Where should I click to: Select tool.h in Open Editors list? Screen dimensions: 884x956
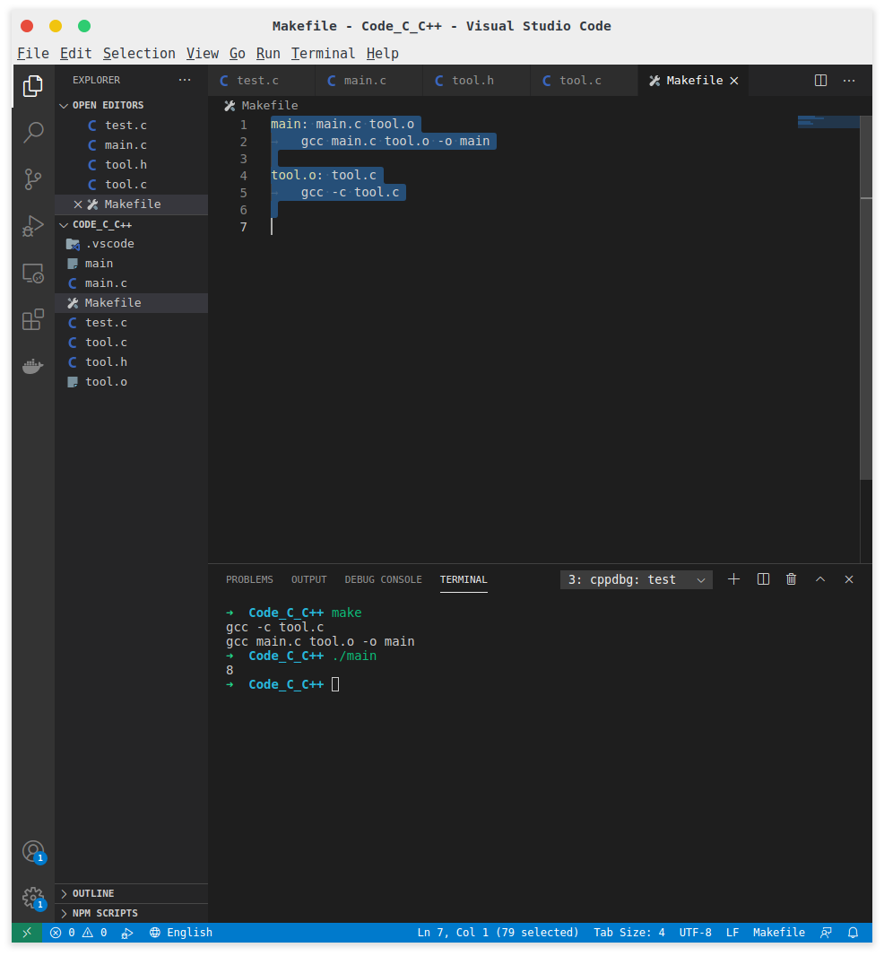click(x=131, y=165)
